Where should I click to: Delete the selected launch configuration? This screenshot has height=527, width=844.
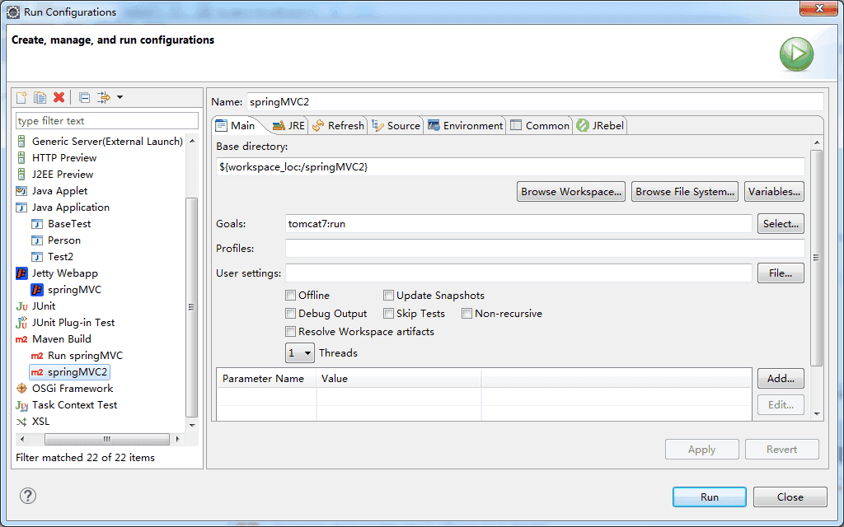pos(59,96)
